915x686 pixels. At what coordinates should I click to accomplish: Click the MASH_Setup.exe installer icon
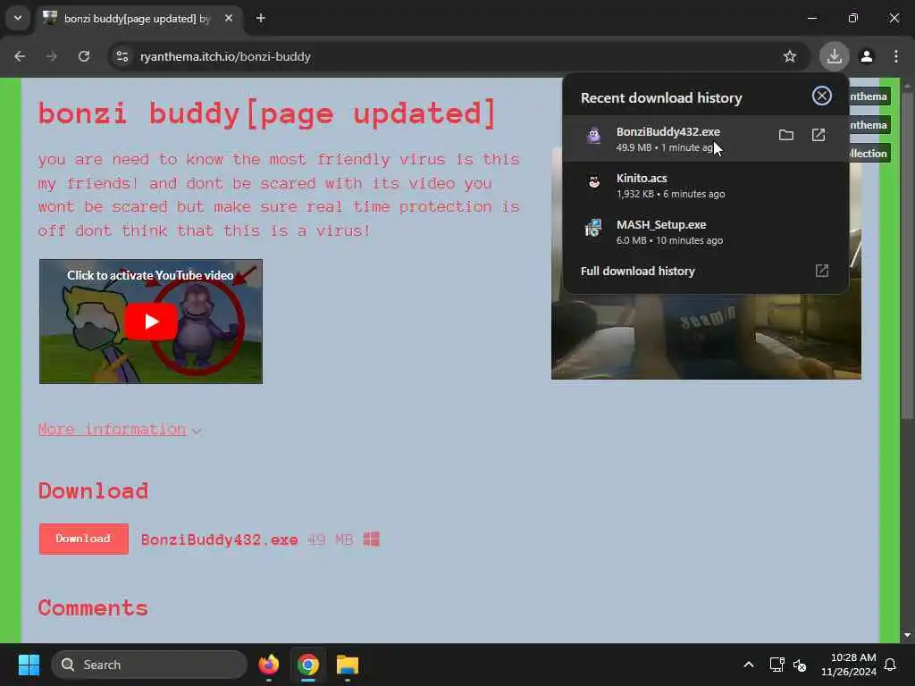tap(593, 228)
